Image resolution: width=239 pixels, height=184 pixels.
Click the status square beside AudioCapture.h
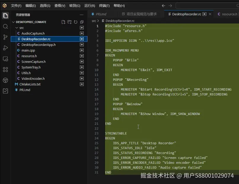[x=82, y=34]
